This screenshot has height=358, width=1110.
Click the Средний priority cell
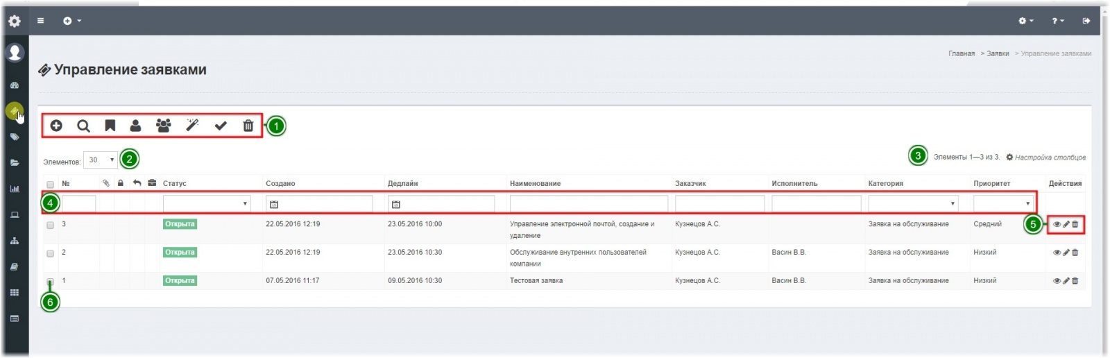coord(987,224)
